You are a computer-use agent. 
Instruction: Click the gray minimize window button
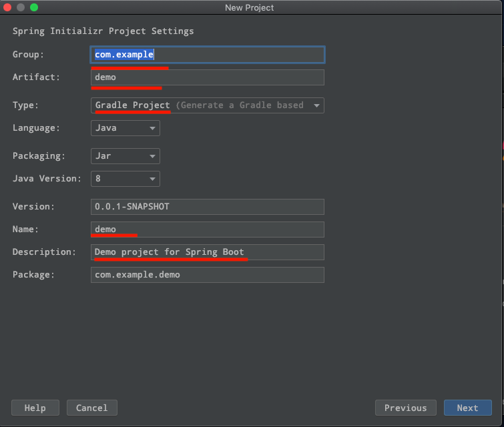[21, 7]
